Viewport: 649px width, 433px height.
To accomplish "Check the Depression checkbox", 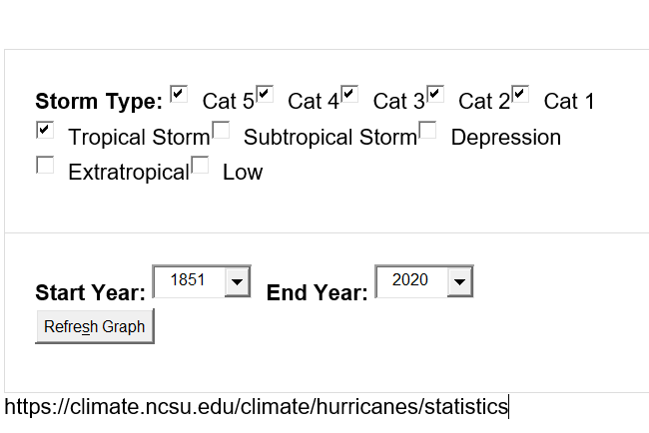I will point(427,130).
